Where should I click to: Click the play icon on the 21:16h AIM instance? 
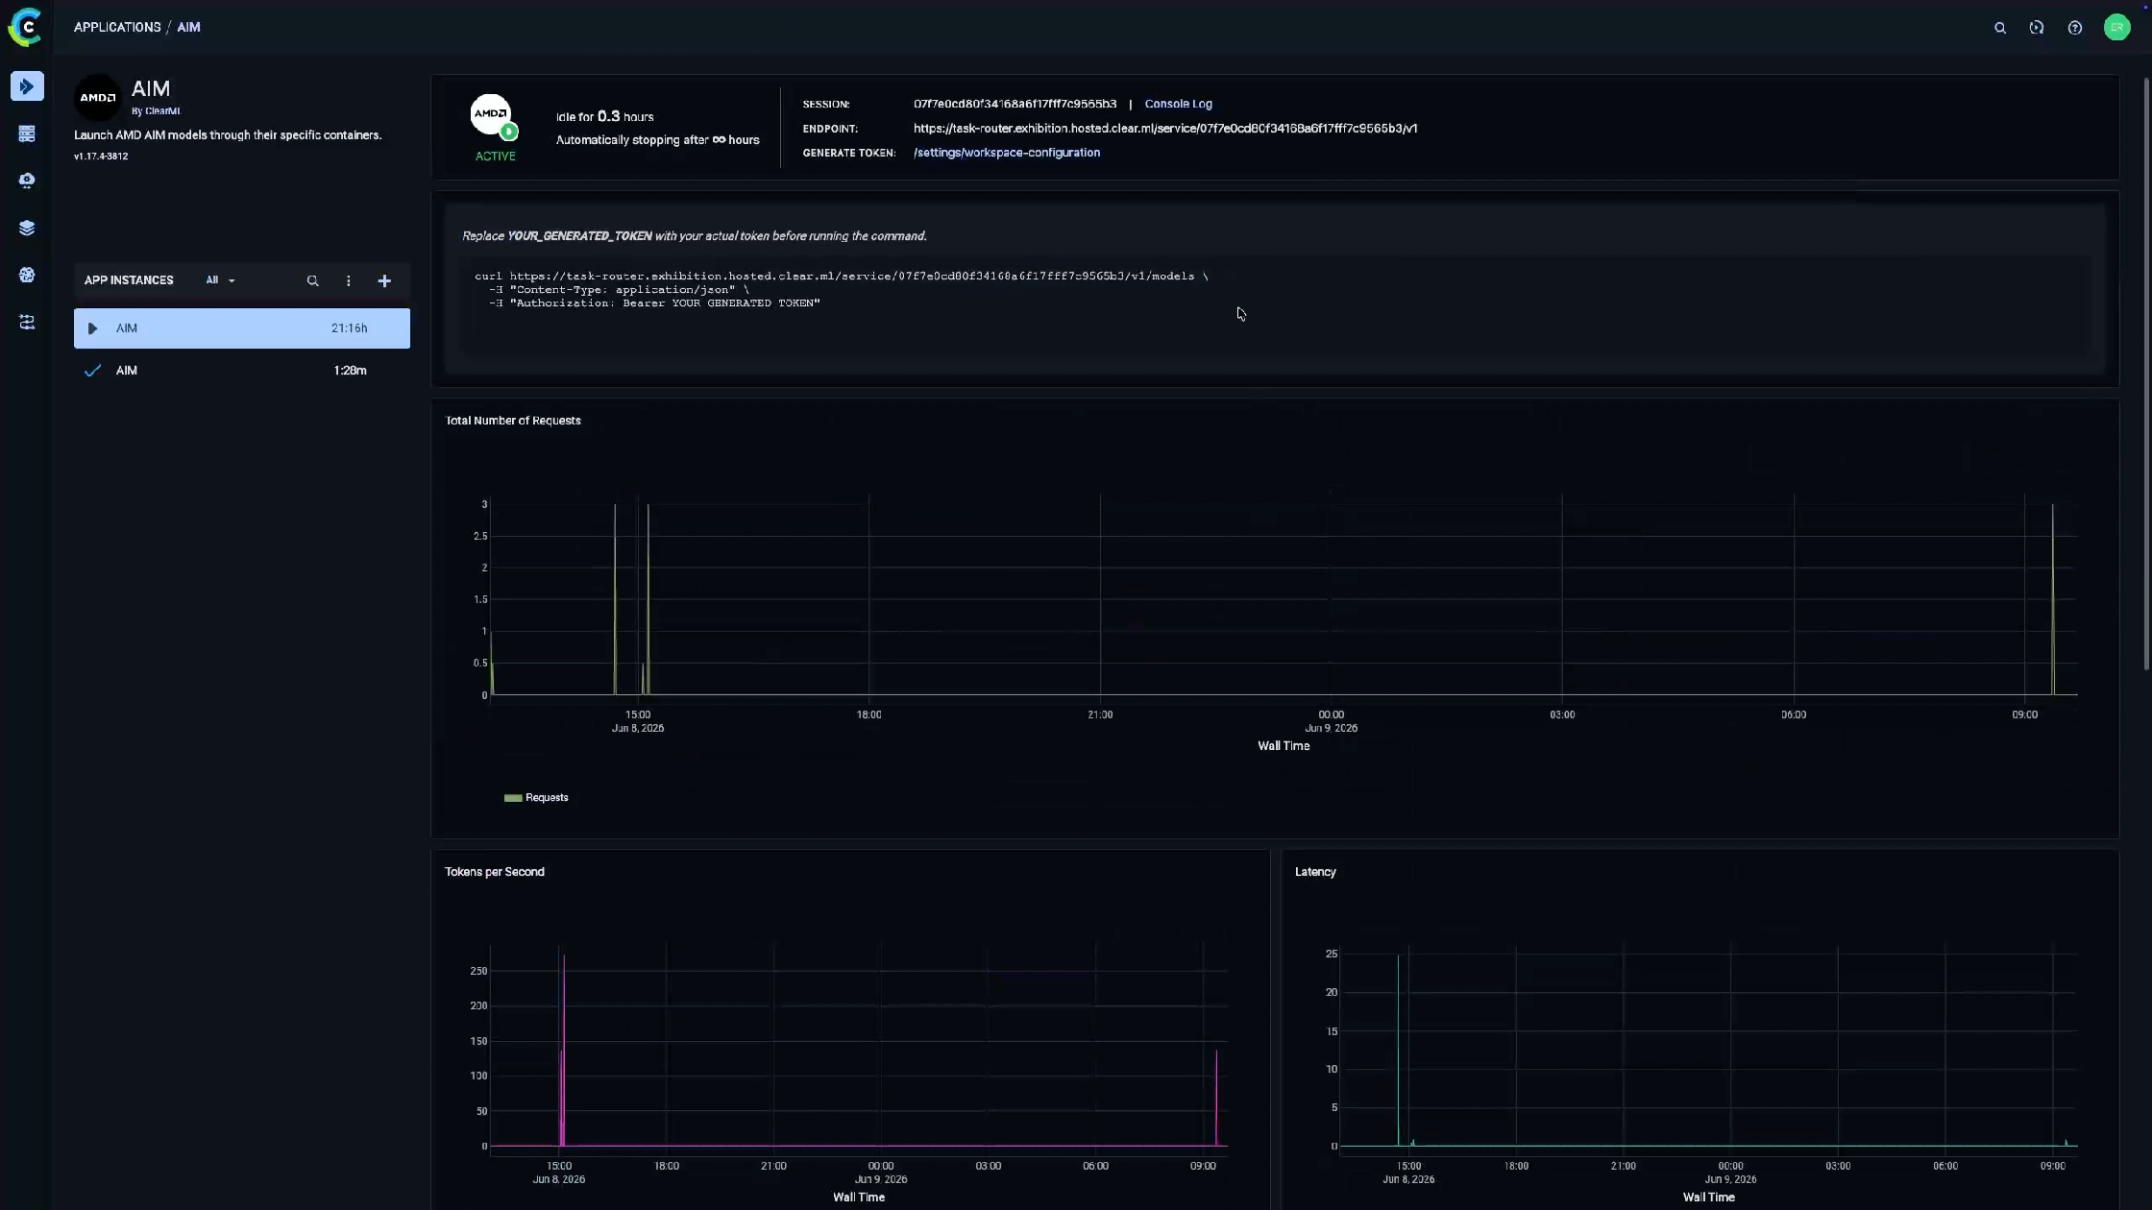92,328
